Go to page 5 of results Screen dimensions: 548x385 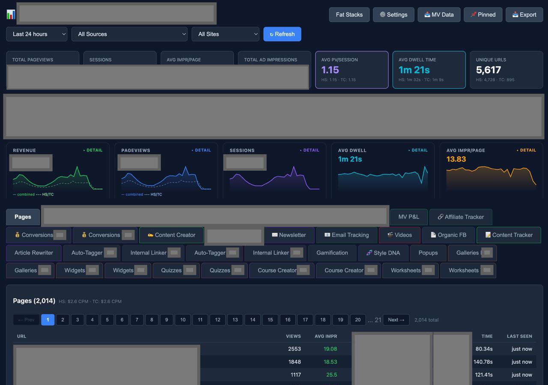[107, 320]
